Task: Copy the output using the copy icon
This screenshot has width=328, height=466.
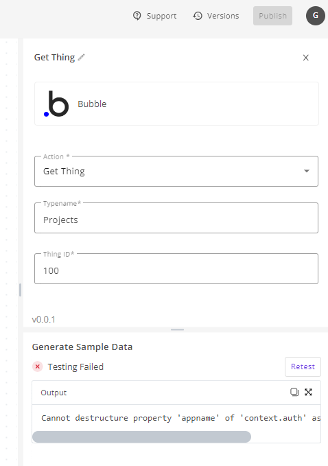Action: click(294, 393)
